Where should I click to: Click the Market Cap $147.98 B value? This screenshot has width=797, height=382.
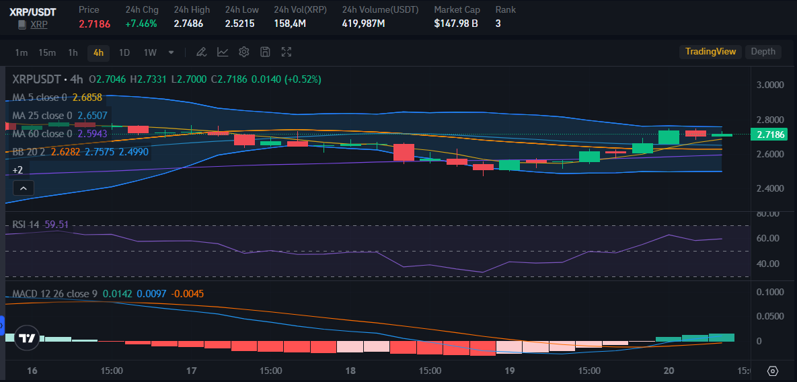click(456, 24)
